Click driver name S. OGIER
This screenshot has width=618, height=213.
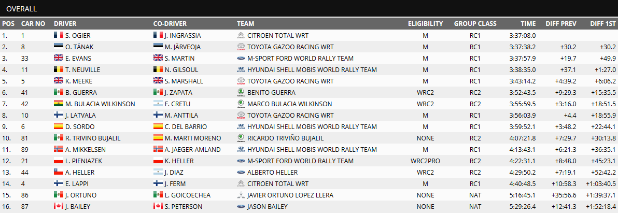click(78, 35)
